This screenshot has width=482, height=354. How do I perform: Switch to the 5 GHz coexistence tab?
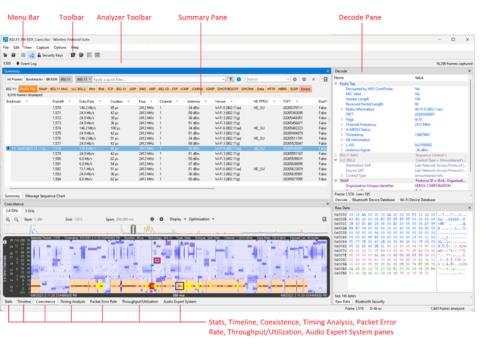(x=30, y=211)
